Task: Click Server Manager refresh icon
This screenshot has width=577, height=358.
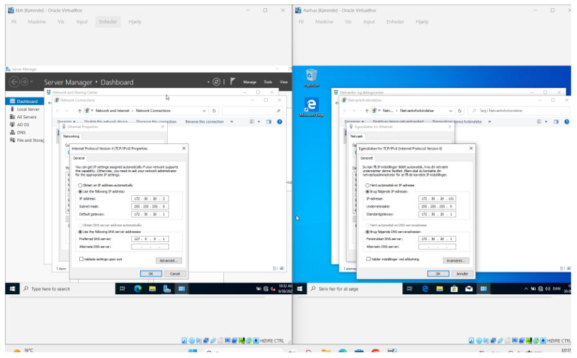Action: click(216, 82)
